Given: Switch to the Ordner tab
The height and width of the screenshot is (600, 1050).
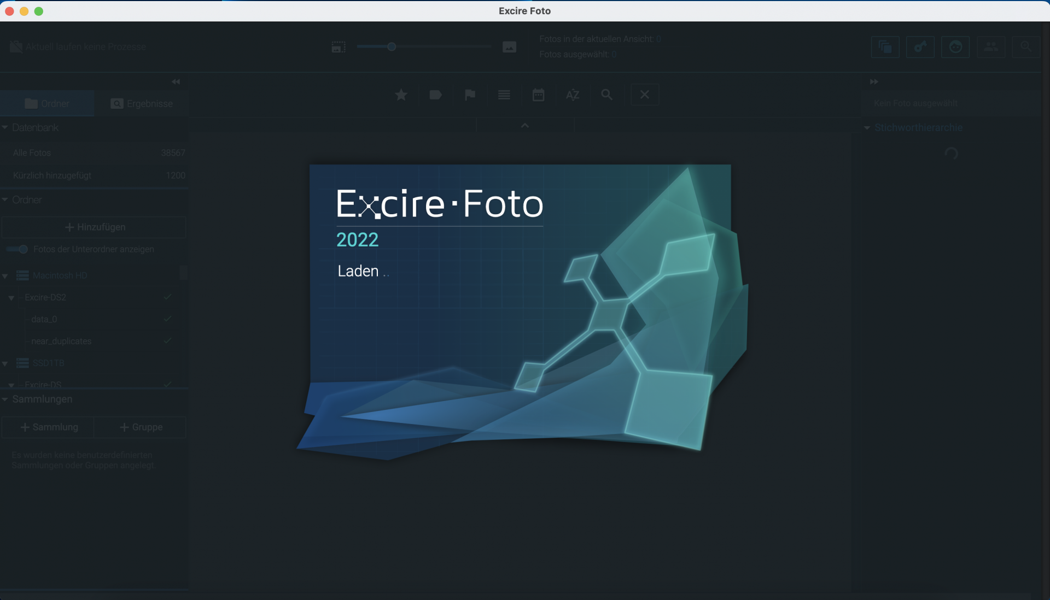Looking at the screenshot, I should coord(47,104).
